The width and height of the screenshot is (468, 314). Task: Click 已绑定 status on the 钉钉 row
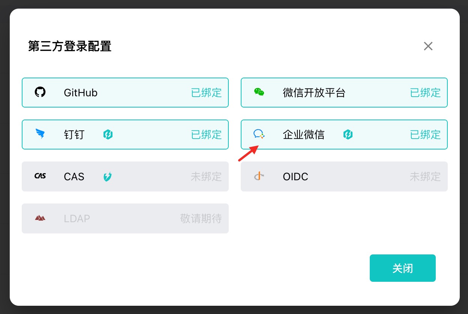(207, 135)
